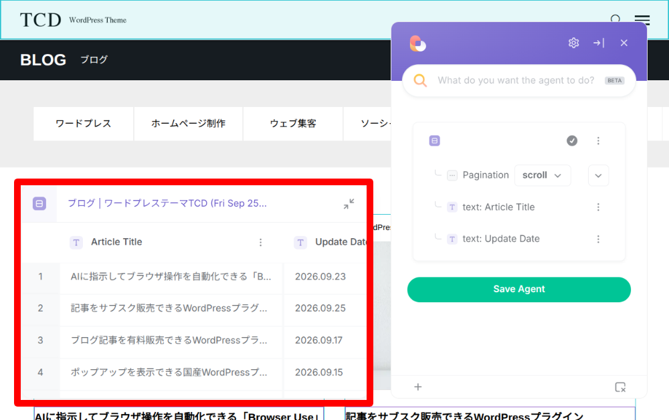Image resolution: width=669 pixels, height=420 pixels.
Task: Collapse the data preview table
Action: (349, 204)
